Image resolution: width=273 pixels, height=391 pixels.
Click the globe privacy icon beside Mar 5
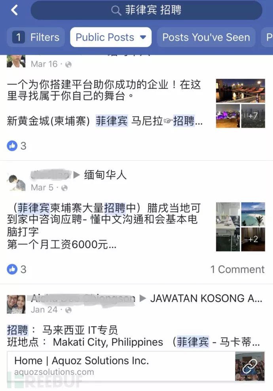[x=64, y=188]
